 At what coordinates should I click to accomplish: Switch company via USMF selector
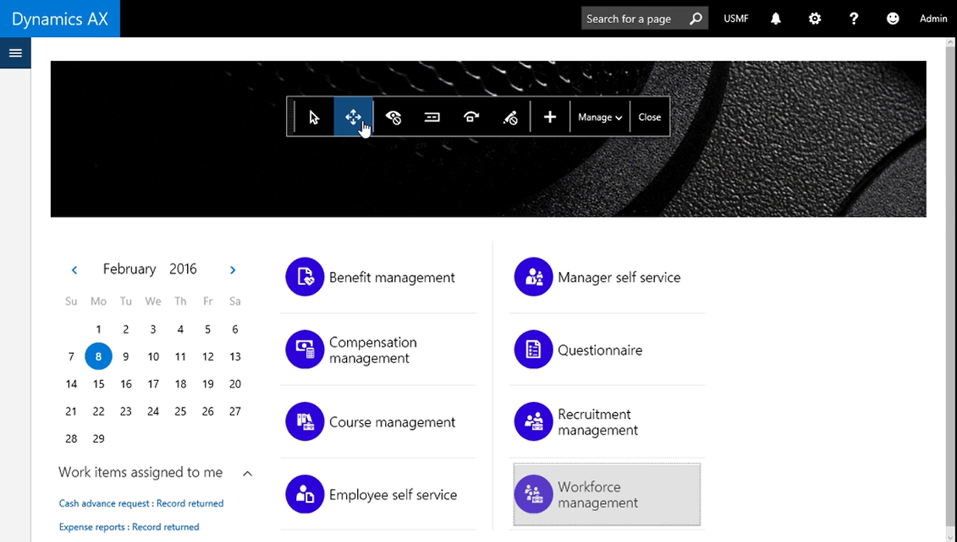(x=736, y=19)
